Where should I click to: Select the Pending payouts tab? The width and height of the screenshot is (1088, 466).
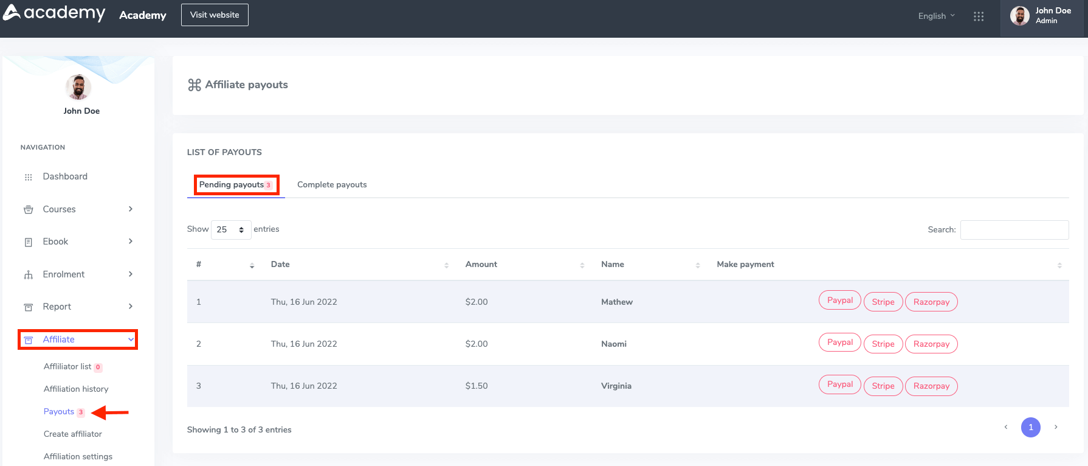(235, 185)
